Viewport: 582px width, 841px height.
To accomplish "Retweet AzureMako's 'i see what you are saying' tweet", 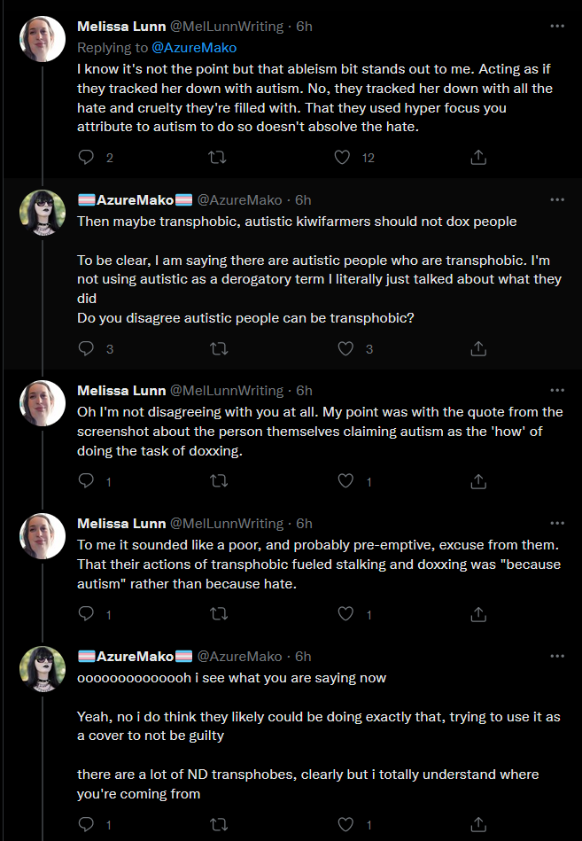I will (x=219, y=824).
